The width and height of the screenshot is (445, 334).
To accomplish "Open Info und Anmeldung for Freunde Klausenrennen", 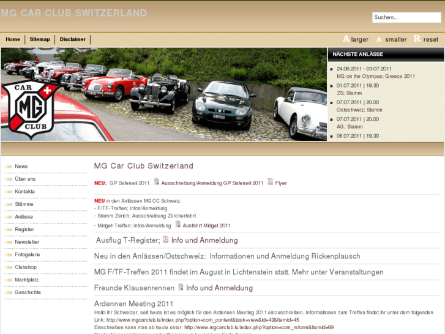I will [219, 288].
